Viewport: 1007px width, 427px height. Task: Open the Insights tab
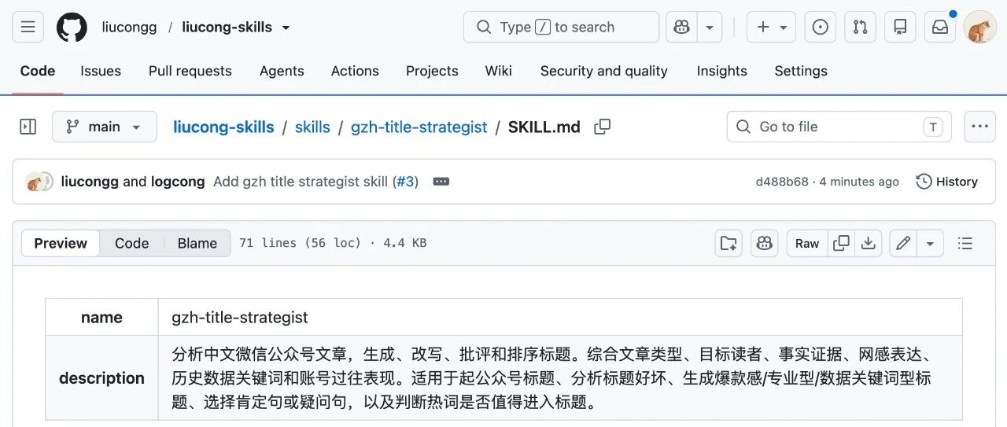pyautogui.click(x=721, y=71)
